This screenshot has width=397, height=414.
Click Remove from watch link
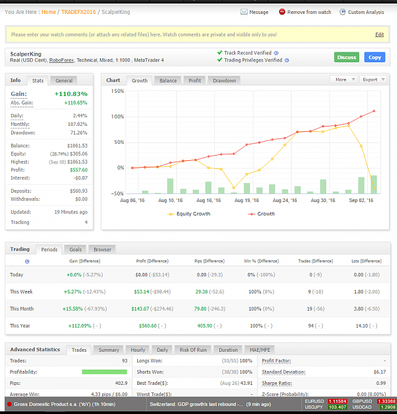pyautogui.click(x=309, y=12)
